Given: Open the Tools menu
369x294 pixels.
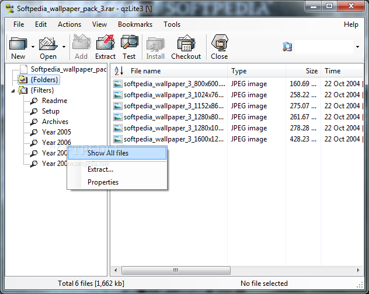Looking at the screenshot, I should [x=172, y=24].
